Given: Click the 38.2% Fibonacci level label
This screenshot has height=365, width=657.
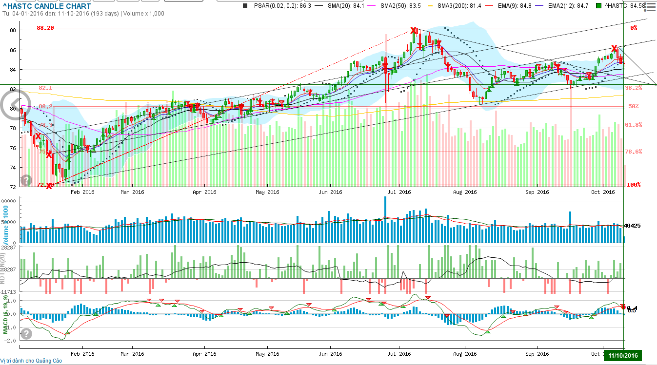Looking at the screenshot, I should coord(633,88).
